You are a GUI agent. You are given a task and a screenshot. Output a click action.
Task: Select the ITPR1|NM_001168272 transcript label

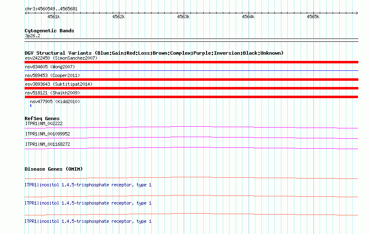click(x=48, y=144)
